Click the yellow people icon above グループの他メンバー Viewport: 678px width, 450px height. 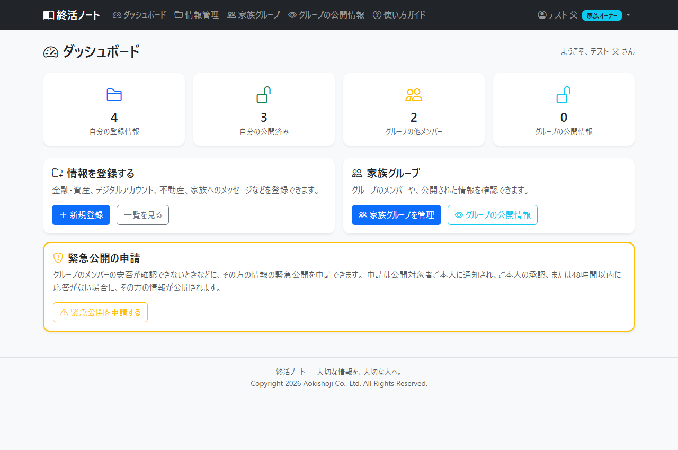pyautogui.click(x=414, y=95)
